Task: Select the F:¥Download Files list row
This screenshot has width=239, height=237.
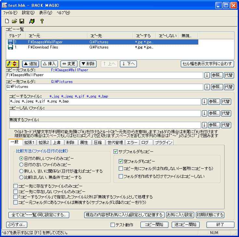Action: pos(103,47)
